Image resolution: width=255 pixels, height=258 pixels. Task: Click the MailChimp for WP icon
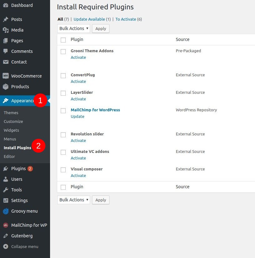(x=6, y=225)
